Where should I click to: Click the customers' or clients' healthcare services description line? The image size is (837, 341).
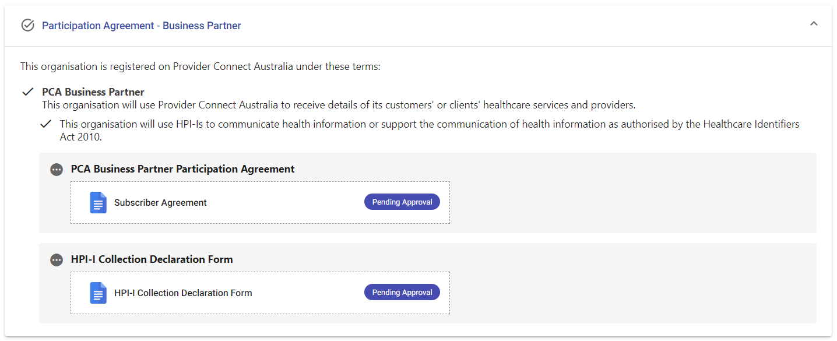pos(339,106)
